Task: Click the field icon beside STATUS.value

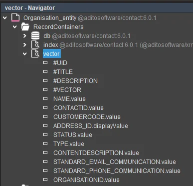Action: [45, 134]
